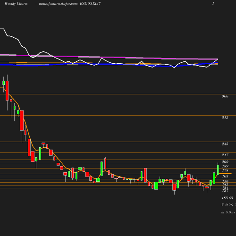Screen dimensions: 236x236
Task: Click the 'V: 0.26' volume value
Action: point(227,205)
